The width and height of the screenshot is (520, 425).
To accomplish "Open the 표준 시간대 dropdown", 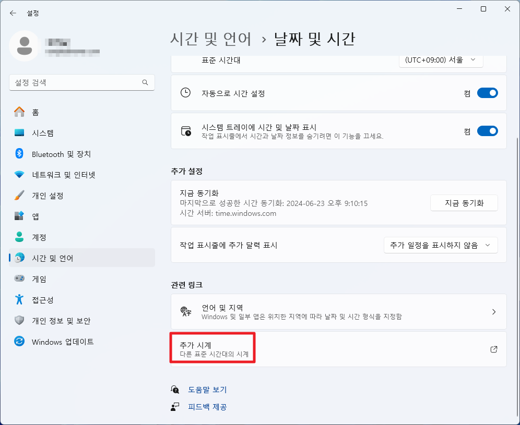I will pos(441,60).
